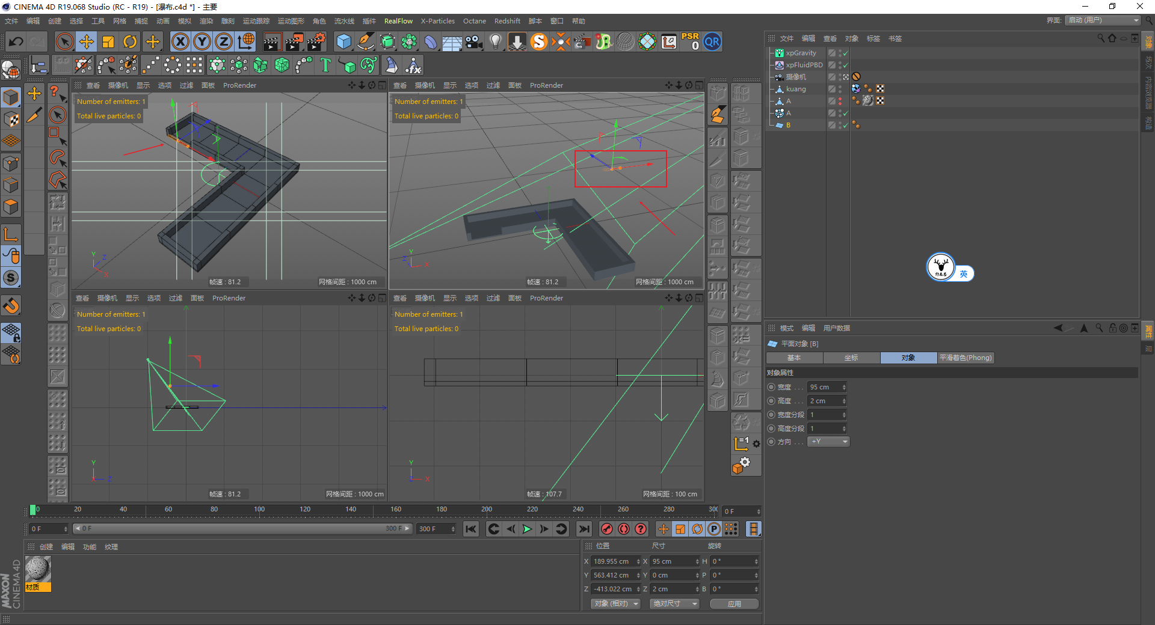Image resolution: width=1155 pixels, height=625 pixels.
Task: Open the 绝对尺寸 size mode dropdown
Action: (675, 604)
